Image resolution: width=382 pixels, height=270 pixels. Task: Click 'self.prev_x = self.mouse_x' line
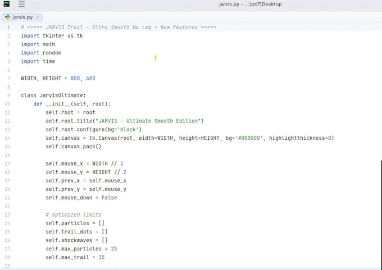(x=86, y=181)
